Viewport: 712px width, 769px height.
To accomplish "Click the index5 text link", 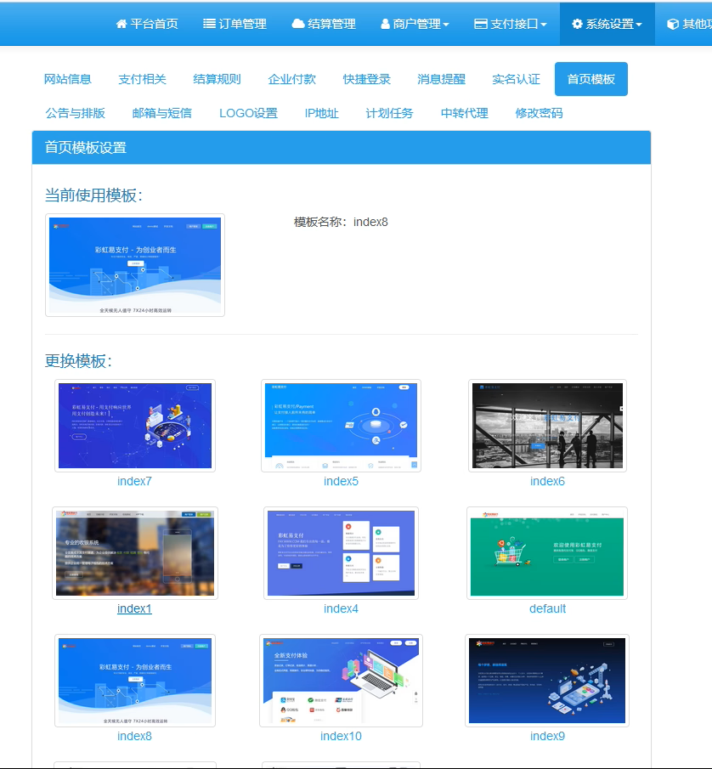I will [x=341, y=481].
